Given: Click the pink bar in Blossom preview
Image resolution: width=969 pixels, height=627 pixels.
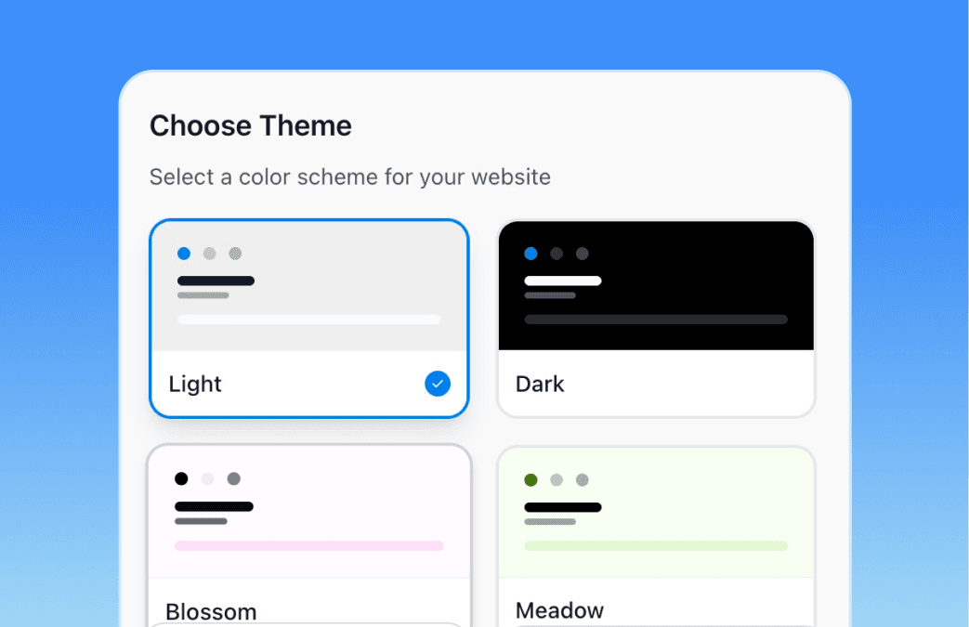Looking at the screenshot, I should click(x=308, y=546).
